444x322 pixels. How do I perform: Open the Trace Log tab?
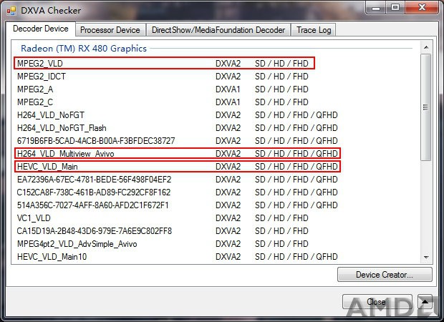[314, 30]
